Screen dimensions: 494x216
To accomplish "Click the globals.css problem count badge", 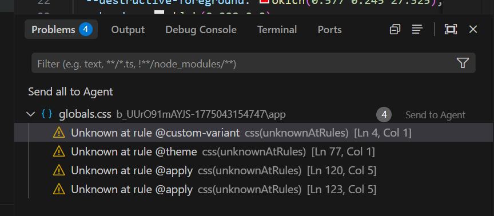I will pyautogui.click(x=384, y=115).
